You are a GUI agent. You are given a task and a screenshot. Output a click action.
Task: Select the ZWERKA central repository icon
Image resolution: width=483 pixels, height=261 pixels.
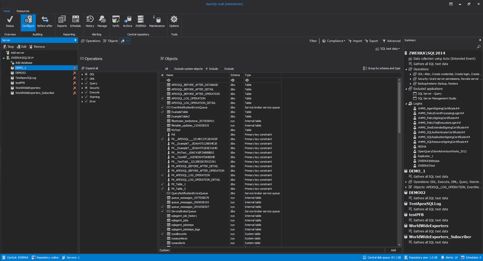(141, 21)
